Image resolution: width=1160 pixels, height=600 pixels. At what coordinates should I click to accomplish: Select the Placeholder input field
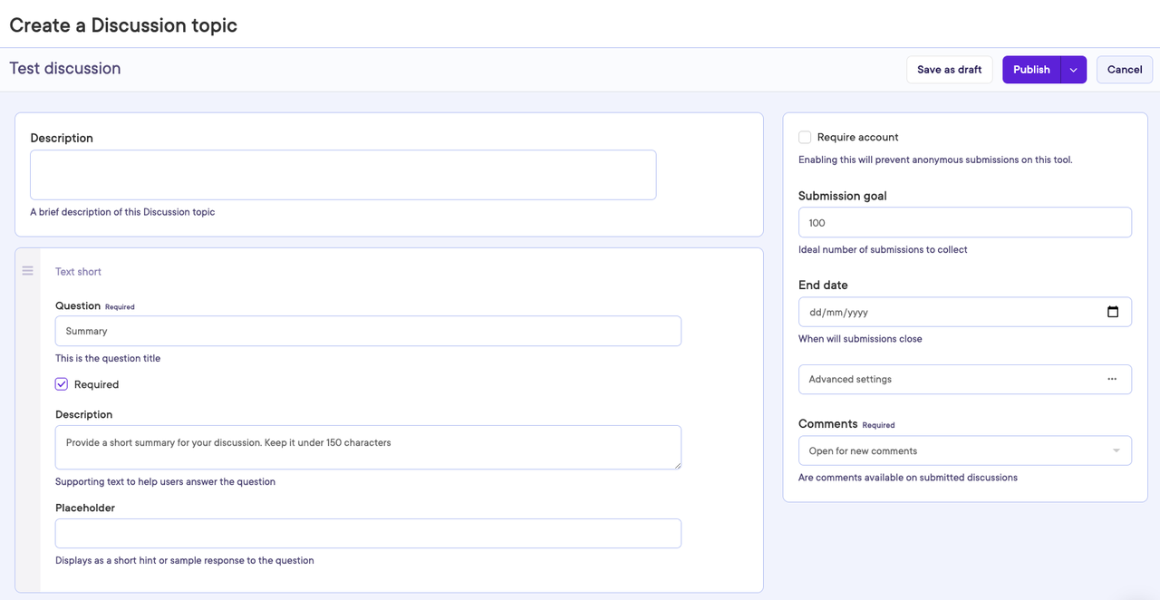coord(368,533)
